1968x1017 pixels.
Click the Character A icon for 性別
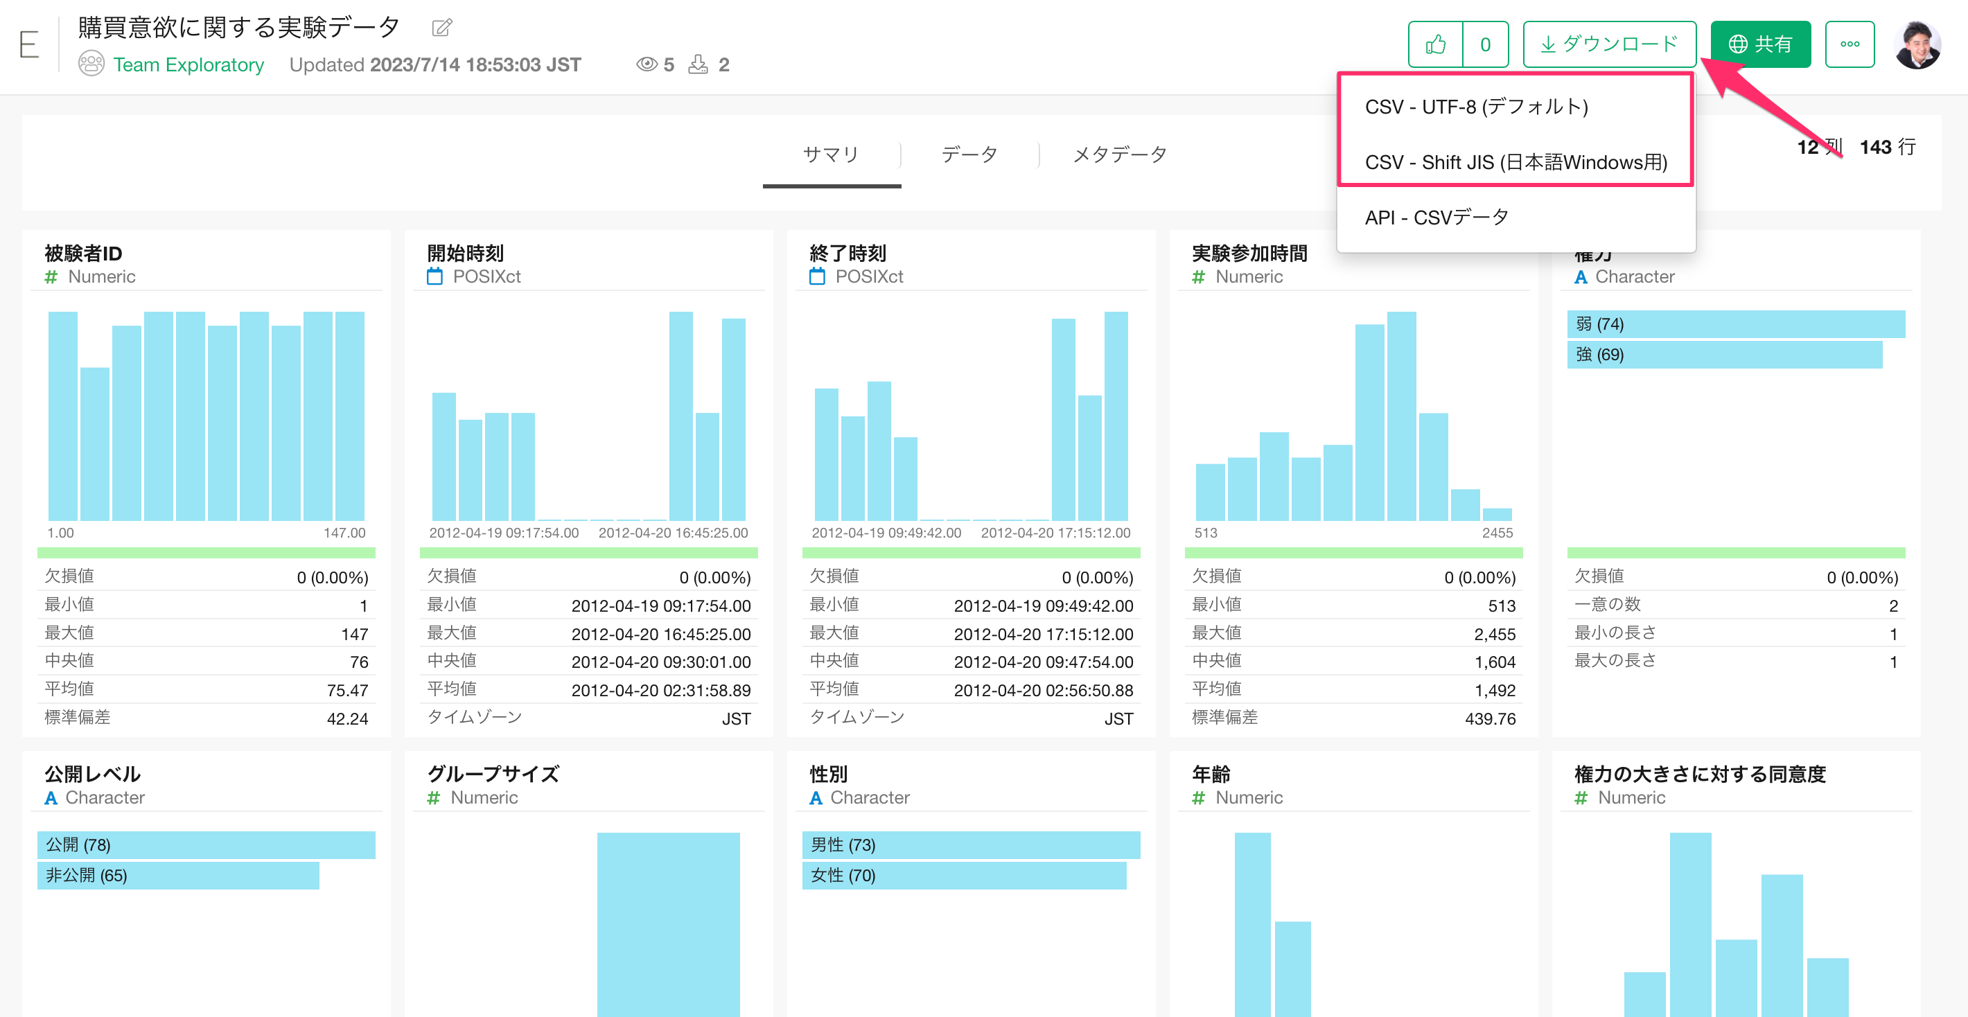coord(816,798)
